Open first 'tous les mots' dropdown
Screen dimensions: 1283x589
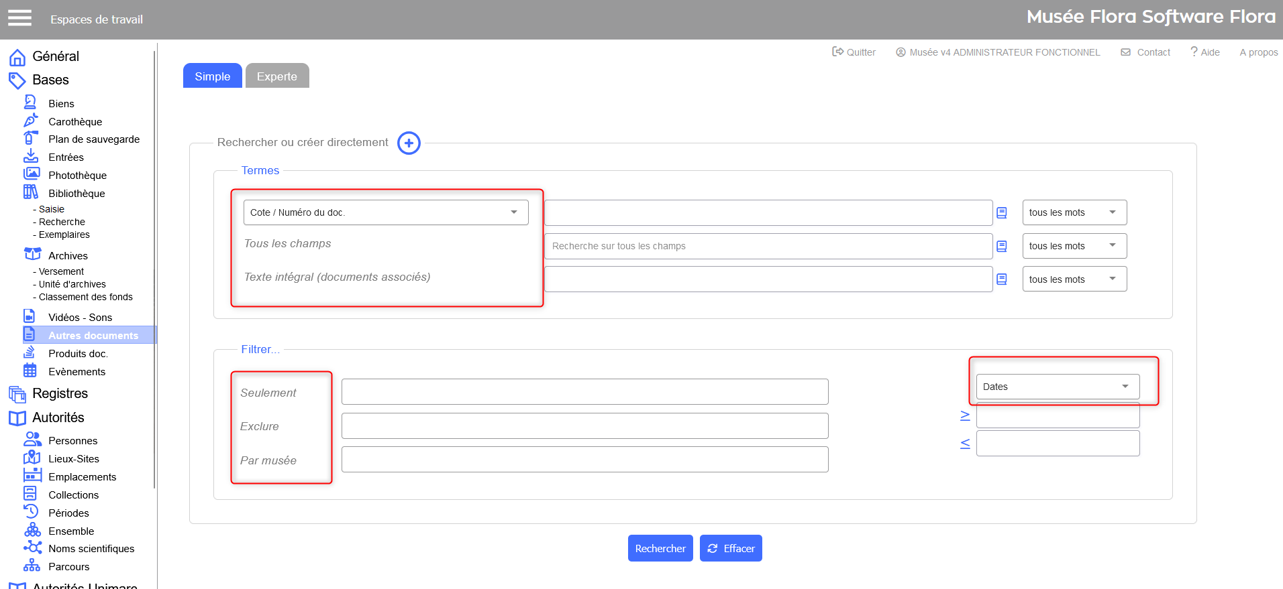pyautogui.click(x=1074, y=212)
